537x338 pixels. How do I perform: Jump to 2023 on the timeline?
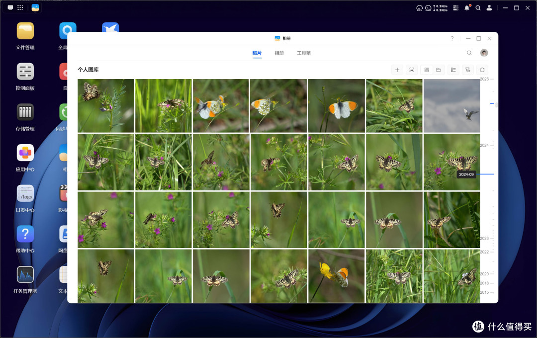484,239
